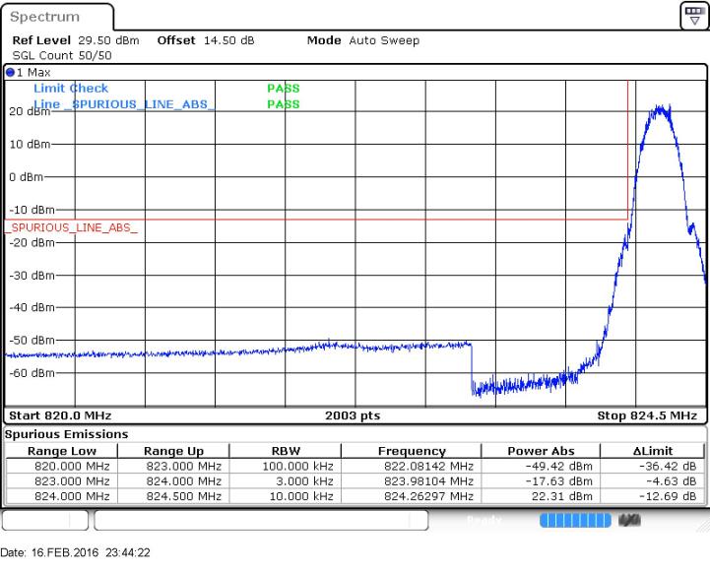Select the -17.63 dBm power cell
This screenshot has width=710, height=573.
(541, 481)
